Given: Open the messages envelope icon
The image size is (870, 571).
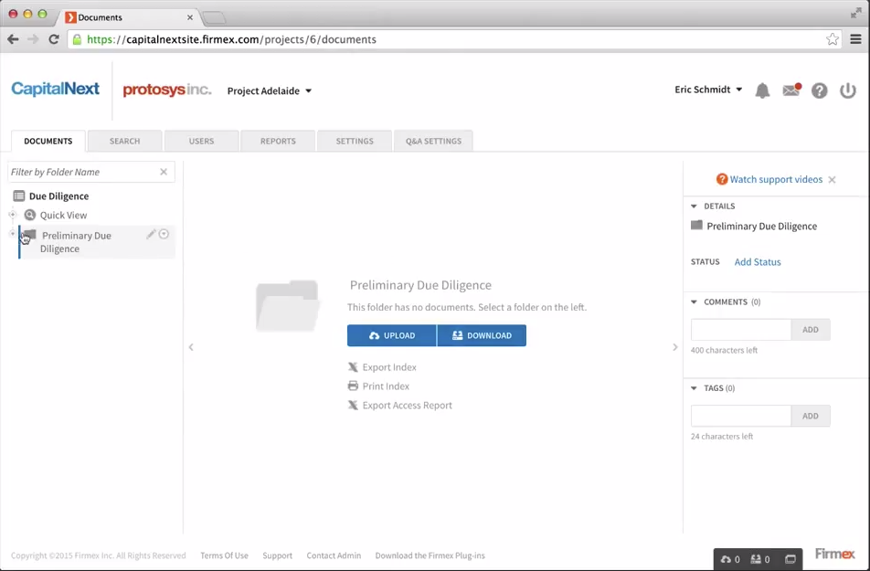Looking at the screenshot, I should 791,90.
